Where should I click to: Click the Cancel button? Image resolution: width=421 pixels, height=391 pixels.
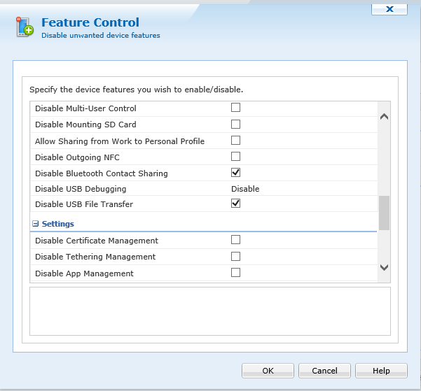tap(324, 371)
